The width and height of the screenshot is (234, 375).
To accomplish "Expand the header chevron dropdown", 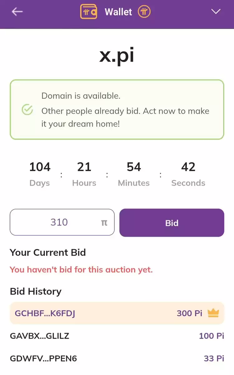I will click(216, 12).
